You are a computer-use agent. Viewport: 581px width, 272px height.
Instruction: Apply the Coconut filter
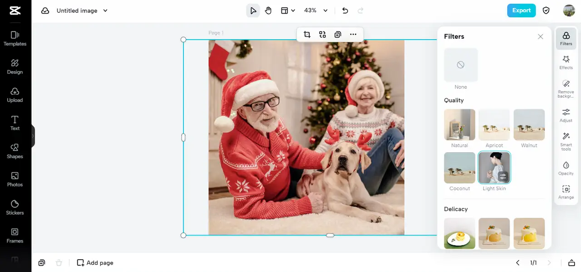click(x=459, y=168)
